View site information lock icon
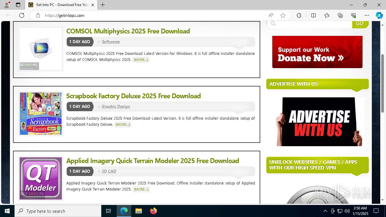 (38, 15)
